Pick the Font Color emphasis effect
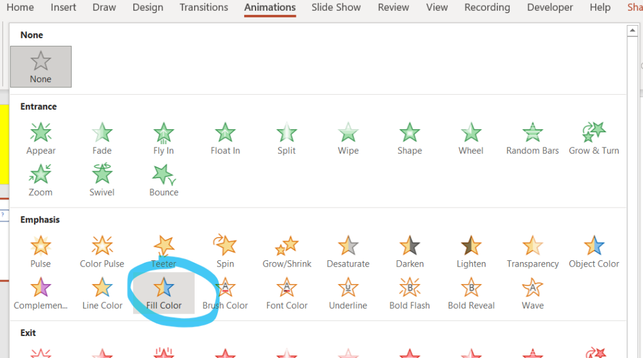643x358 pixels. tap(286, 293)
